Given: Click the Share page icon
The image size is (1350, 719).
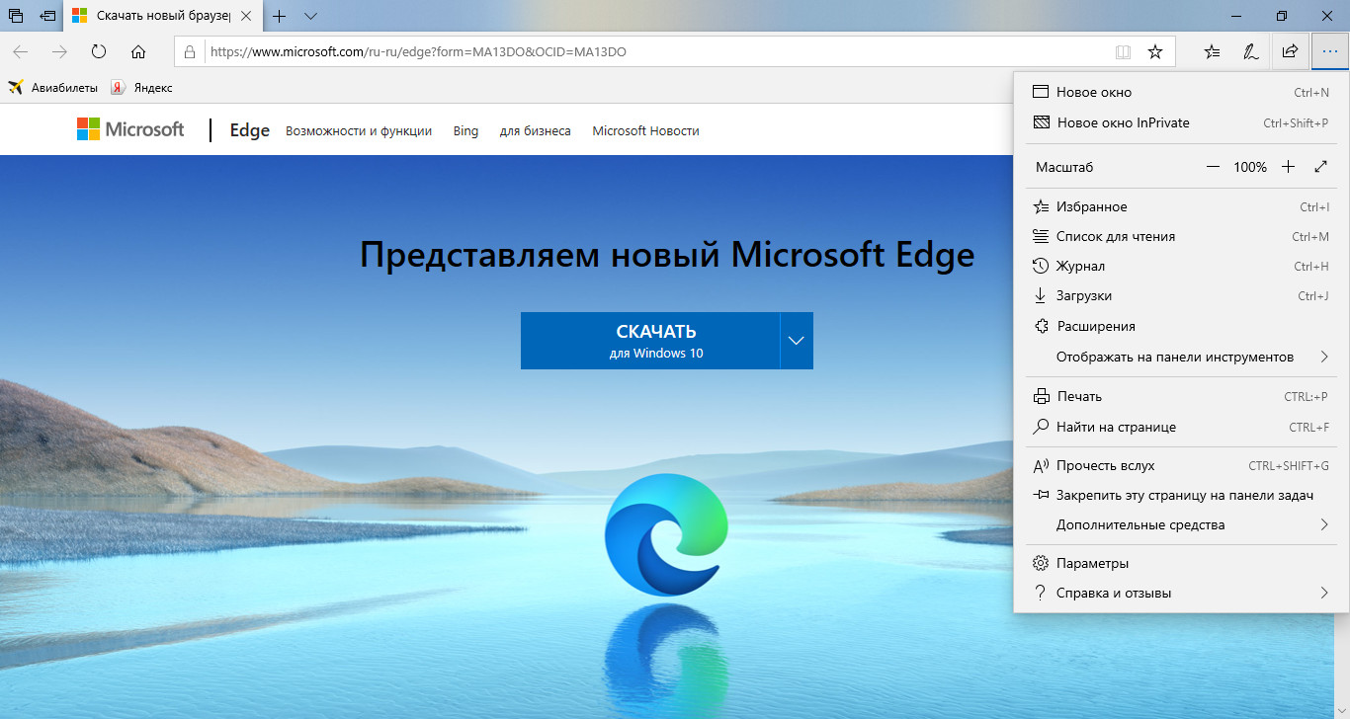Looking at the screenshot, I should 1290,51.
